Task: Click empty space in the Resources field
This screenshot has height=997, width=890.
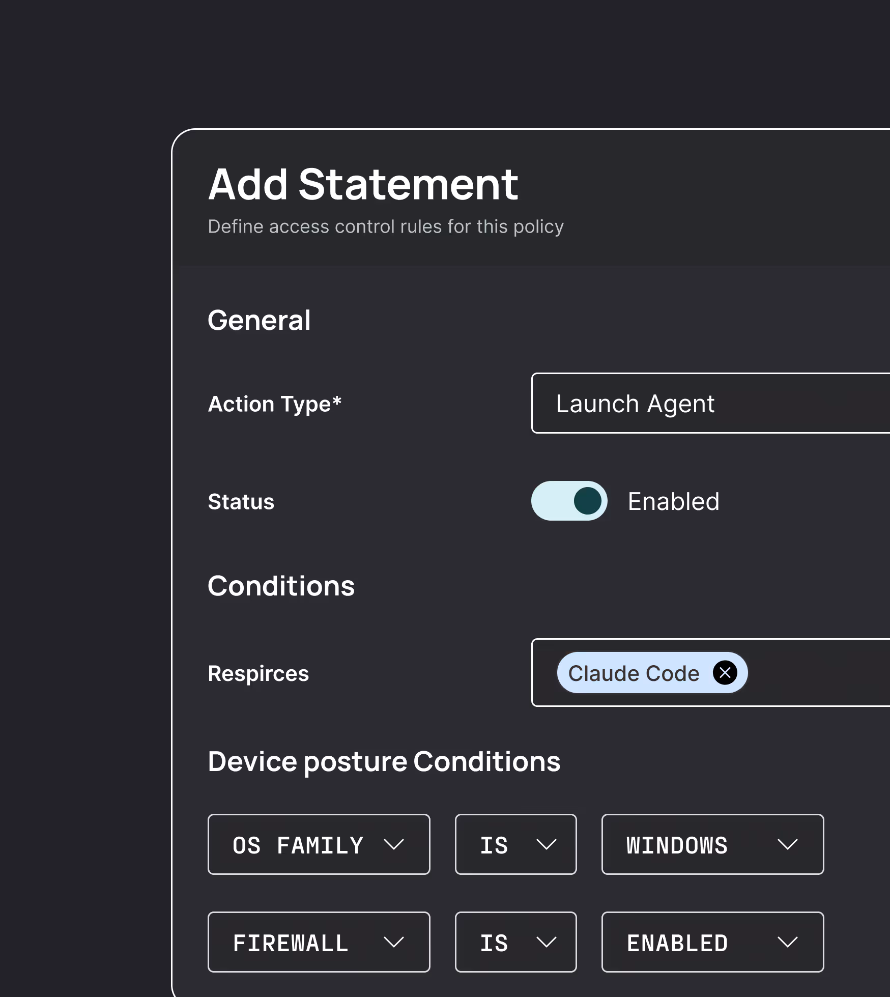Action: (819, 673)
